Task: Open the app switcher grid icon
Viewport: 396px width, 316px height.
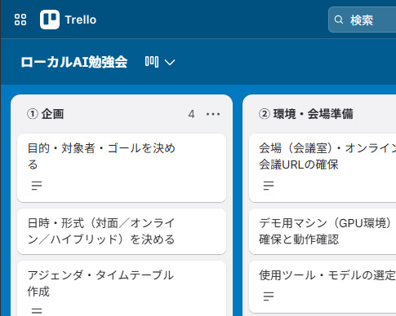Action: point(20,20)
